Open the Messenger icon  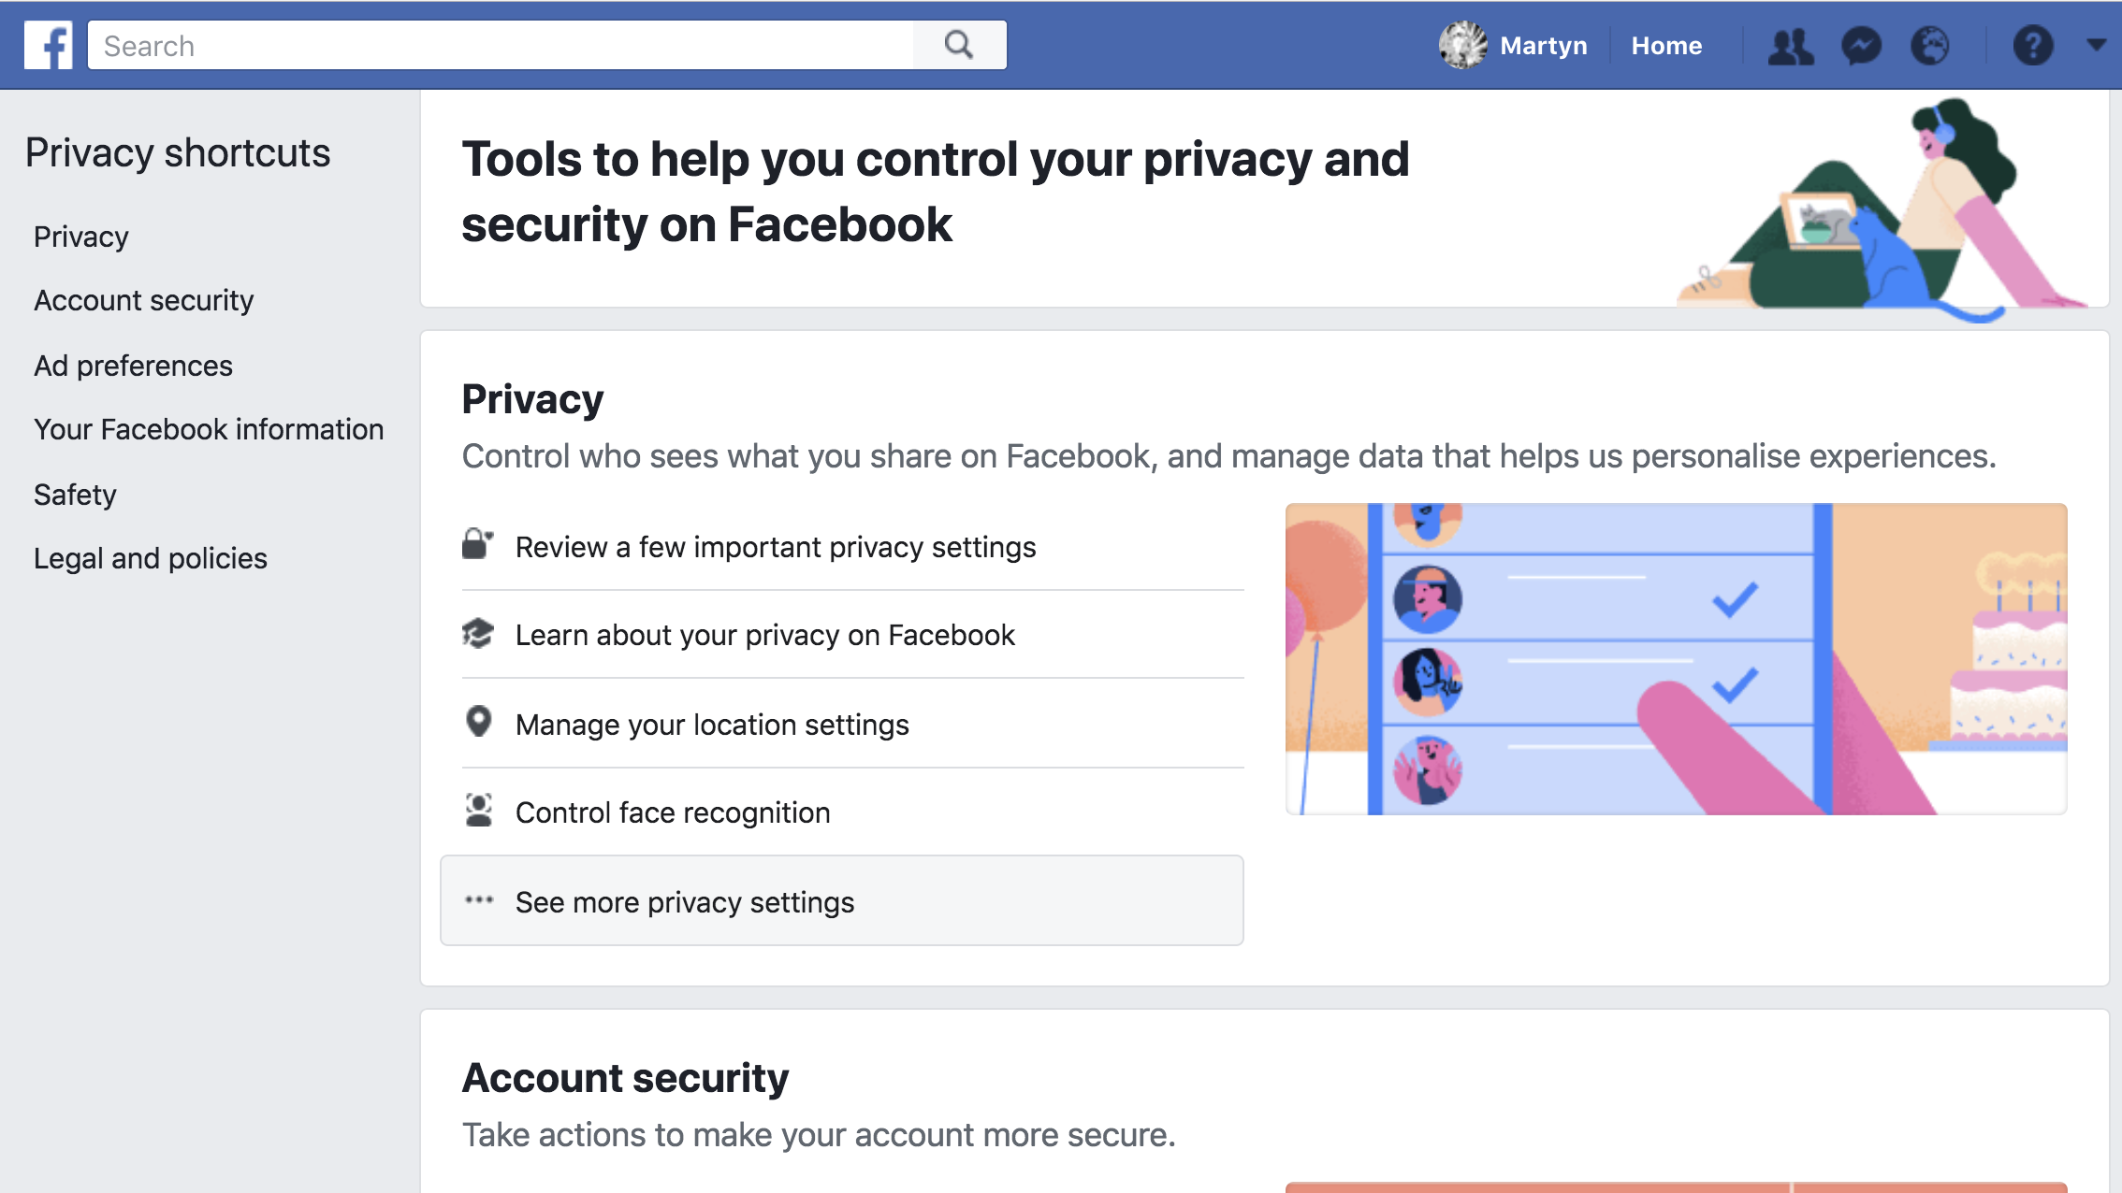click(1861, 45)
